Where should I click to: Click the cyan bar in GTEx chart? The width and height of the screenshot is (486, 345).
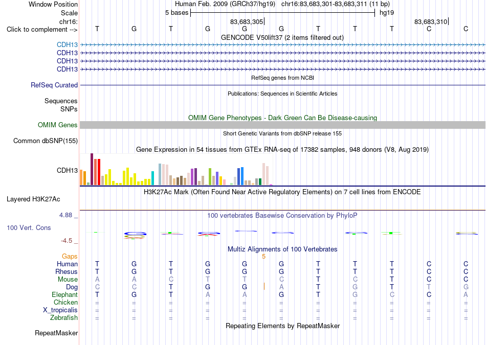point(152,178)
